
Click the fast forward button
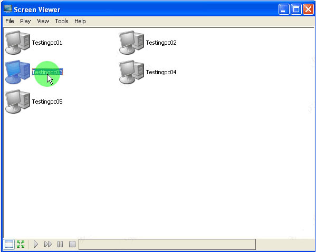48,244
